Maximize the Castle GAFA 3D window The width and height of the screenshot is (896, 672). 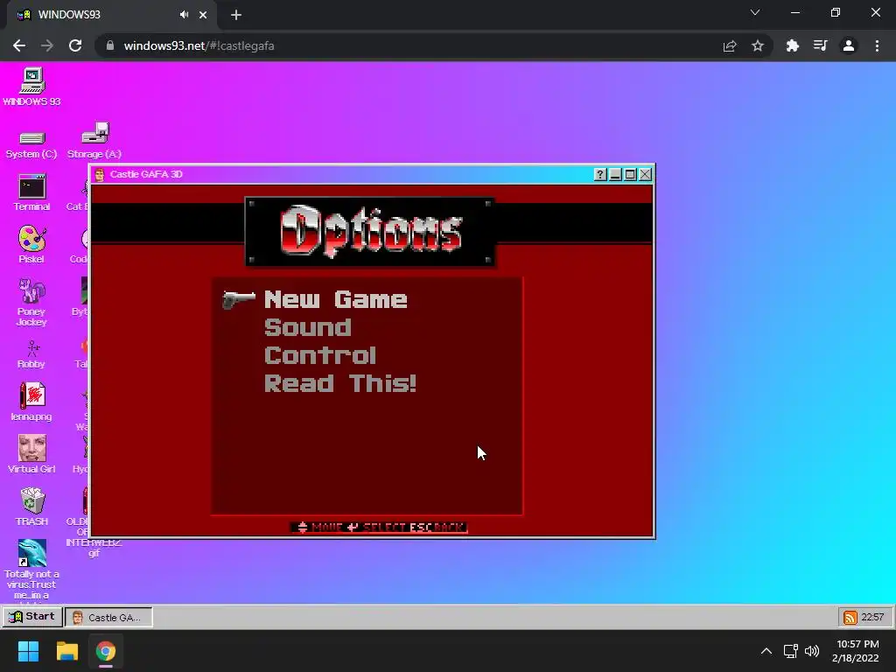(x=630, y=174)
